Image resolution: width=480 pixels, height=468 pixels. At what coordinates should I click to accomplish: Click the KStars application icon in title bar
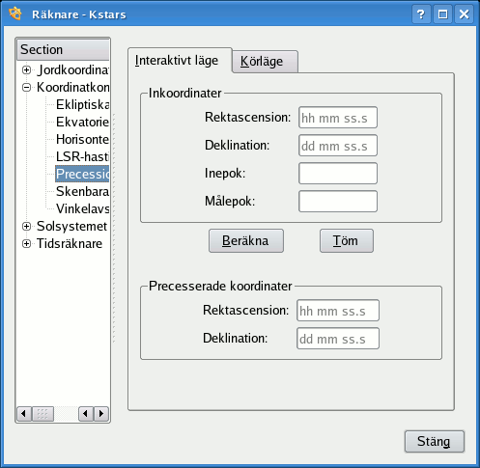tap(15, 14)
